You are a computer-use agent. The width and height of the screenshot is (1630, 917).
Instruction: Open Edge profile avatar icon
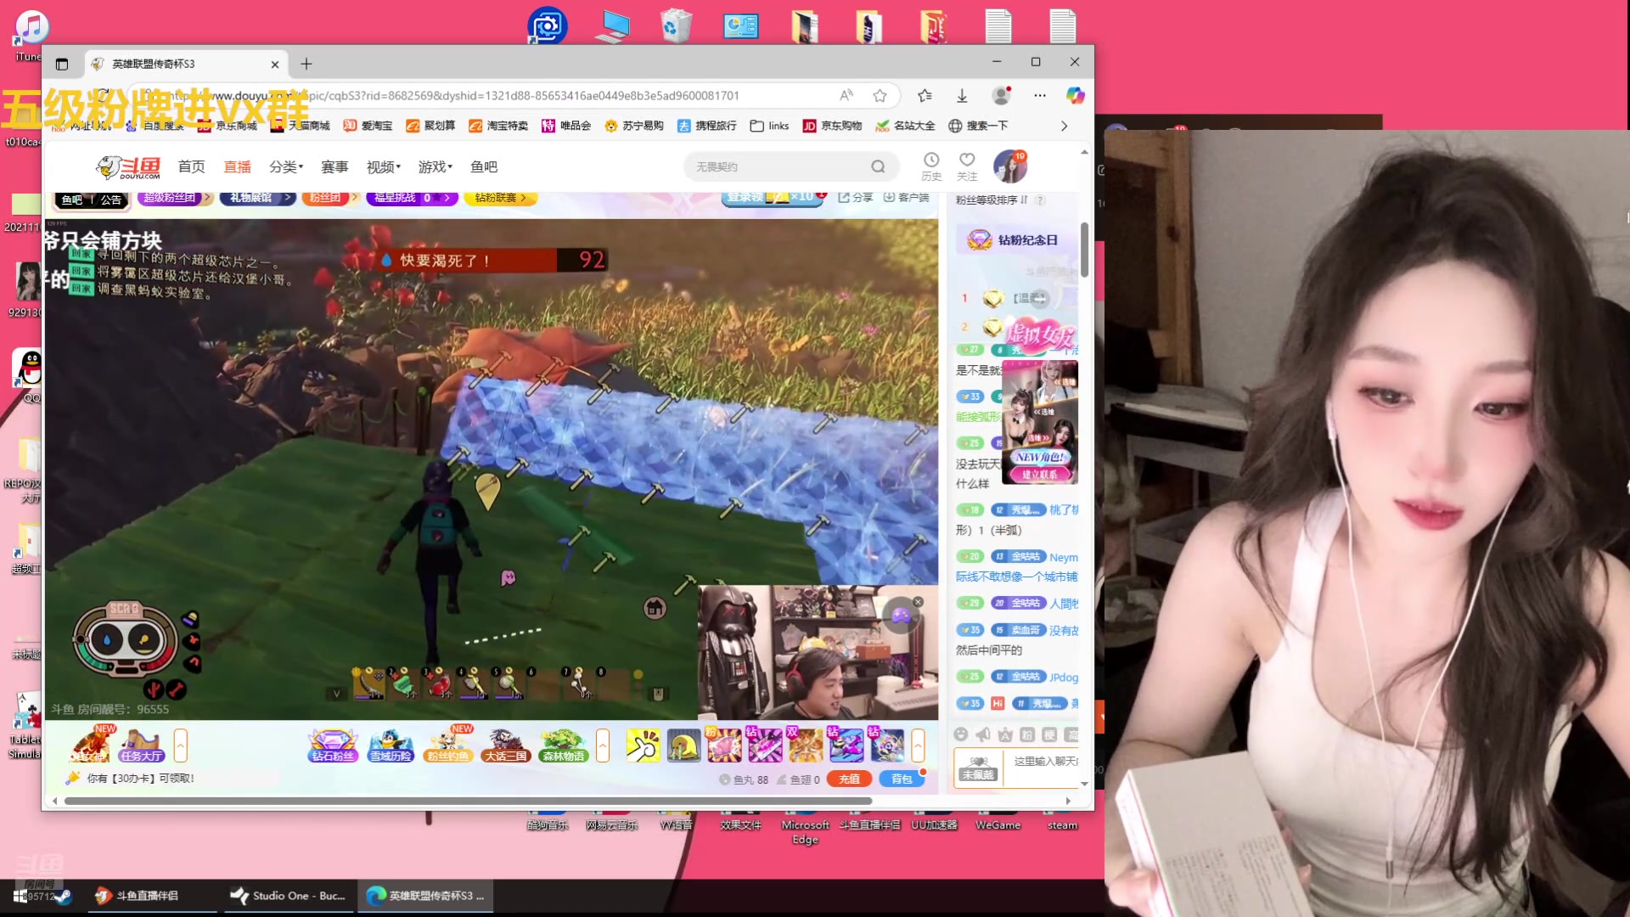tap(1002, 96)
